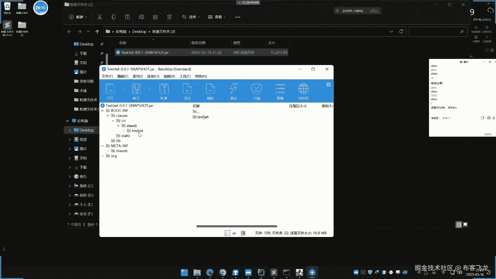Viewport: 496px width, 279px height.
Task: Open the 工具(T) menu in Bandizip
Action: (185, 76)
